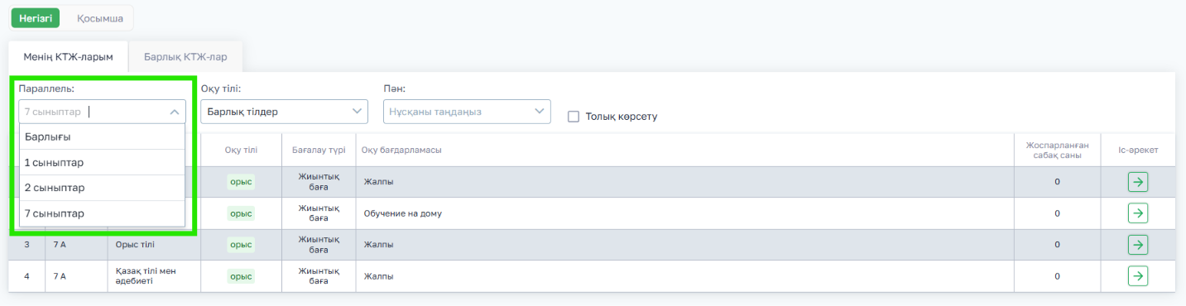Collapse the Параллель dropdown chevron
Viewport: 1186px width, 306px height.
(x=175, y=112)
